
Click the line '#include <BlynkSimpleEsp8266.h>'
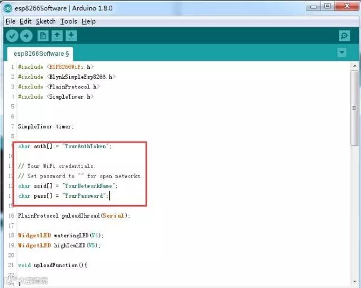tap(67, 77)
